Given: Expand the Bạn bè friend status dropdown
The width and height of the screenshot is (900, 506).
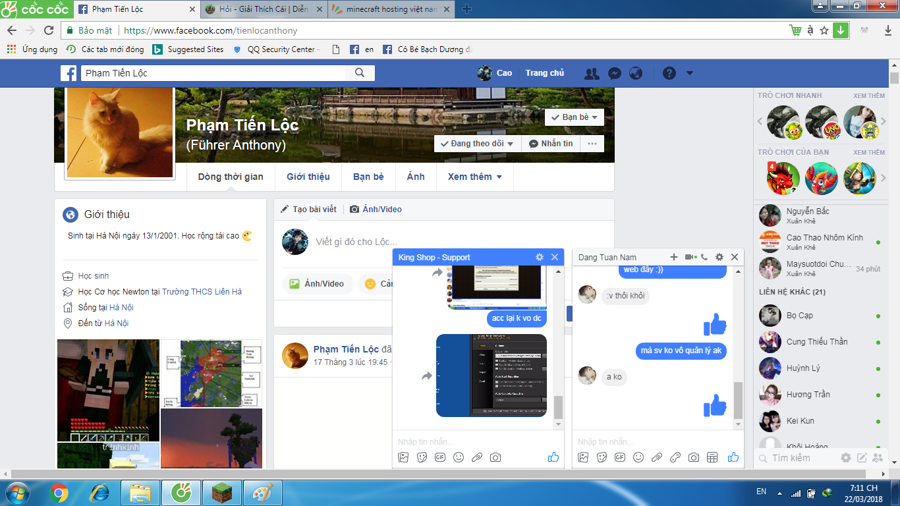Looking at the screenshot, I should click(x=575, y=117).
